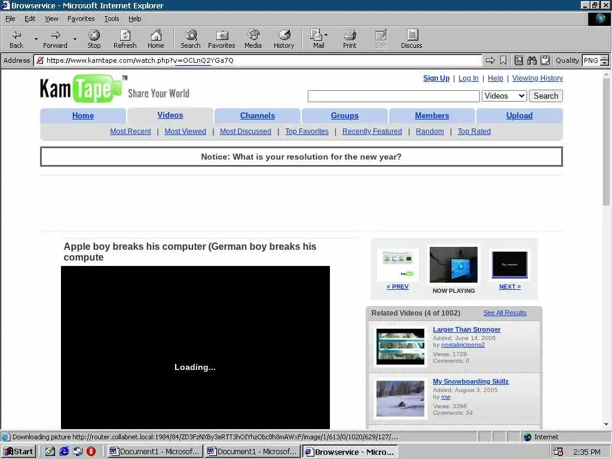612x459 pixels.
Task: Click the clipboard icon in address toolbar
Action: click(545, 60)
